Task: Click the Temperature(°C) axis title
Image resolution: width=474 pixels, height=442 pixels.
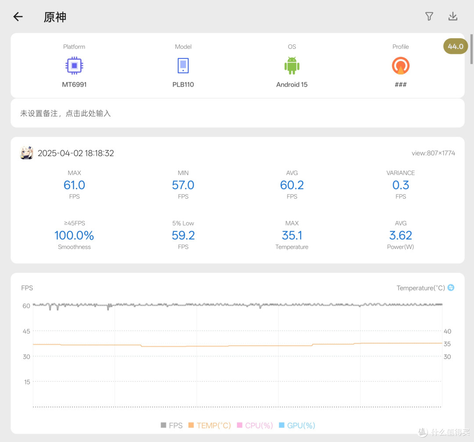Action: coord(420,288)
